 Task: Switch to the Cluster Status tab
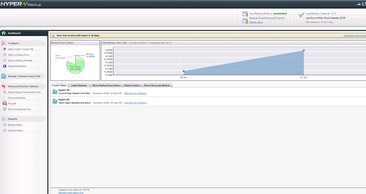click(x=59, y=85)
